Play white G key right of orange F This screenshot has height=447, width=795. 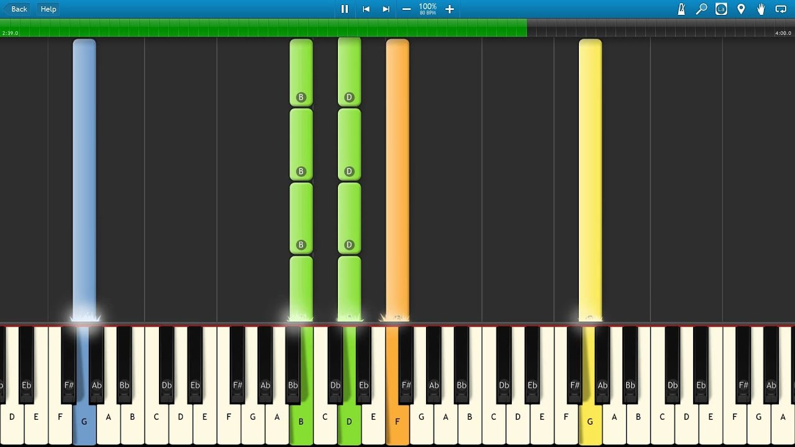click(422, 422)
